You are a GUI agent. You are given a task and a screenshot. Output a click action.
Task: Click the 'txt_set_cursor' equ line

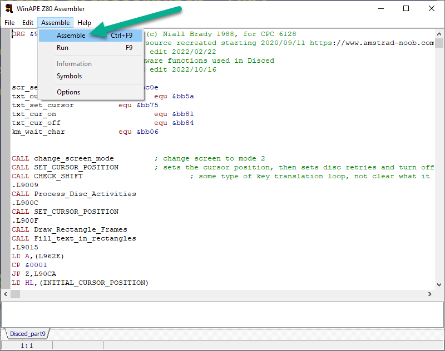coord(85,105)
